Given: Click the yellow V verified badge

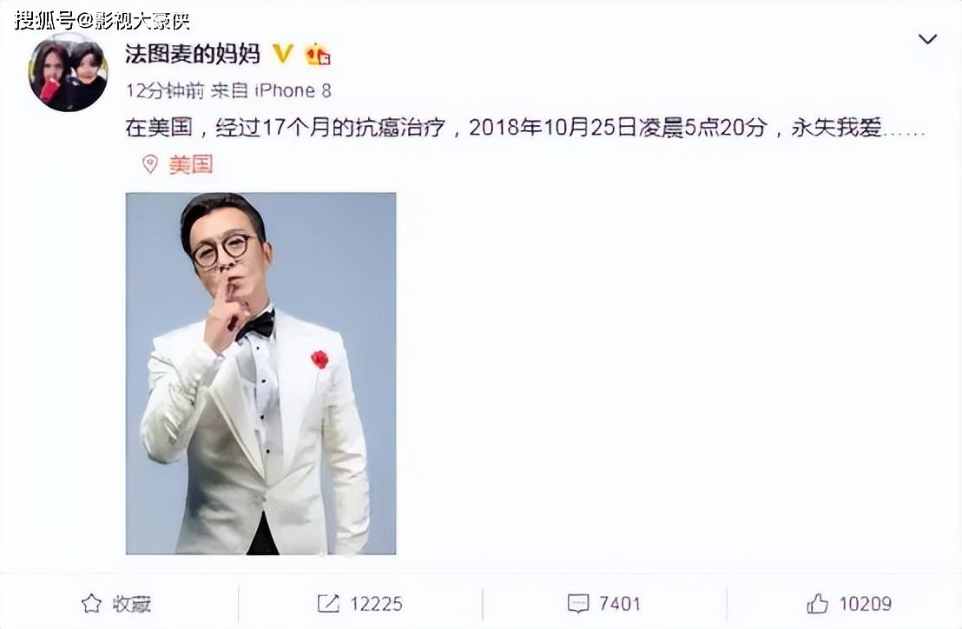Looking at the screenshot, I should pos(282,54).
